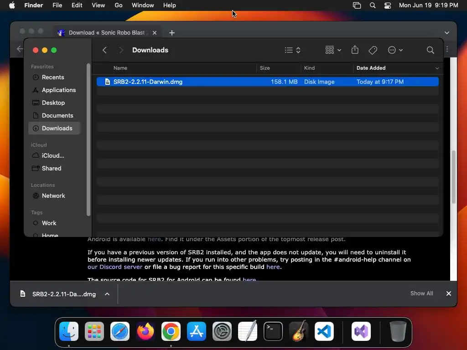The width and height of the screenshot is (467, 350).
Task: Open Downloads in Finder sidebar
Action: [x=55, y=128]
